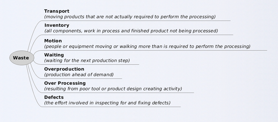Select the Overproduction node title
The height and width of the screenshot is (122, 278).
click(64, 69)
